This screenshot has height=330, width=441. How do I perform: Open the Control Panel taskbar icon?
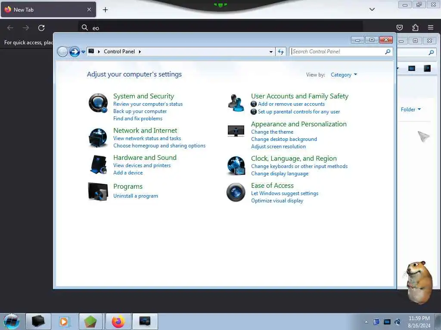click(x=145, y=321)
